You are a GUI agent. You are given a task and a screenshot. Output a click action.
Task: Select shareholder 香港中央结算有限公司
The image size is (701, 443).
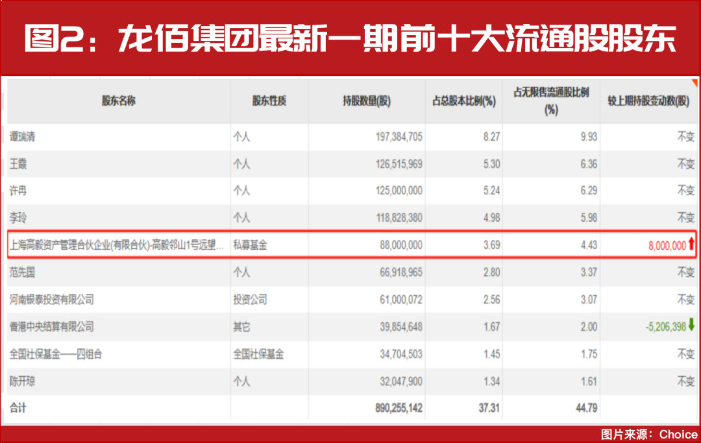[52, 326]
